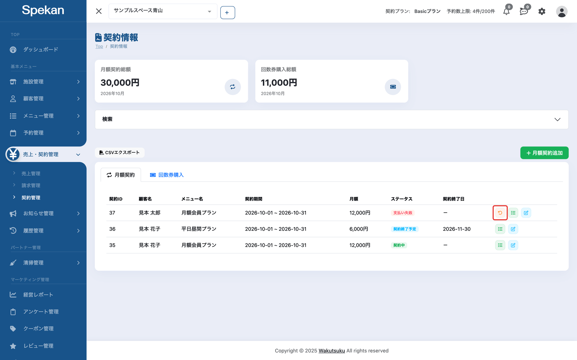This screenshot has height=360, width=577.
Task: Click the 月額契約追加 button
Action: (545, 153)
